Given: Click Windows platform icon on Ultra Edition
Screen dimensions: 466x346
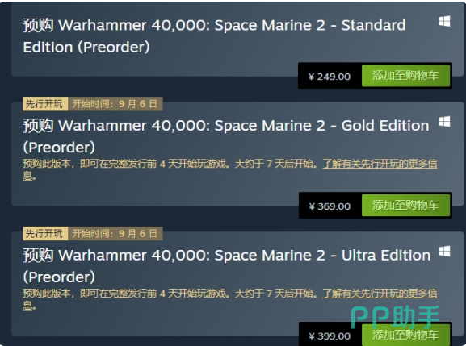Looking at the screenshot, I should click(x=444, y=252).
